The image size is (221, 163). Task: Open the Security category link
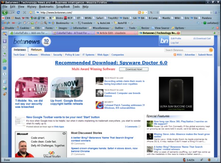57,55
